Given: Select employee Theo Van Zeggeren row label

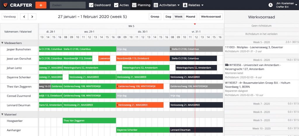Looking at the screenshot, I should [x=19, y=86].
